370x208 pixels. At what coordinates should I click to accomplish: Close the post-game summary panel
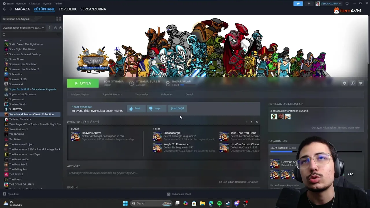coord(257,122)
